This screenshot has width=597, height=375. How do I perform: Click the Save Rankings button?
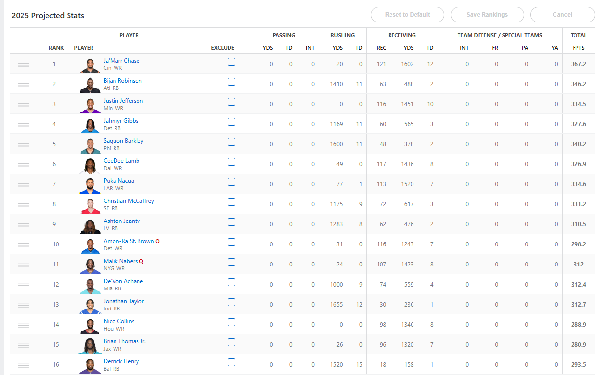(x=487, y=15)
